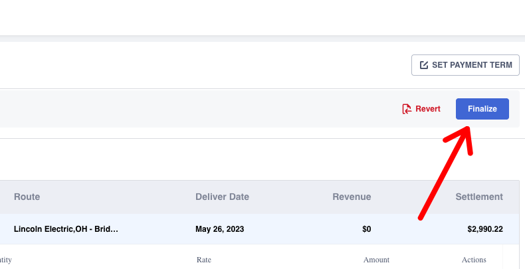Click the blank white header area at the top
Screen dimensions: 525x269
[x=262, y=17]
